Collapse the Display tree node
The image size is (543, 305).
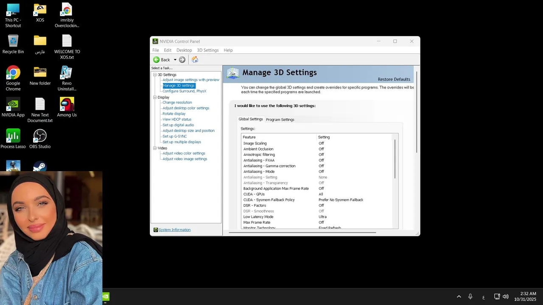pos(155,97)
